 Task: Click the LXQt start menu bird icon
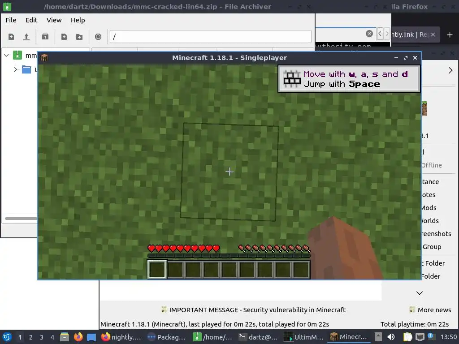(7, 337)
